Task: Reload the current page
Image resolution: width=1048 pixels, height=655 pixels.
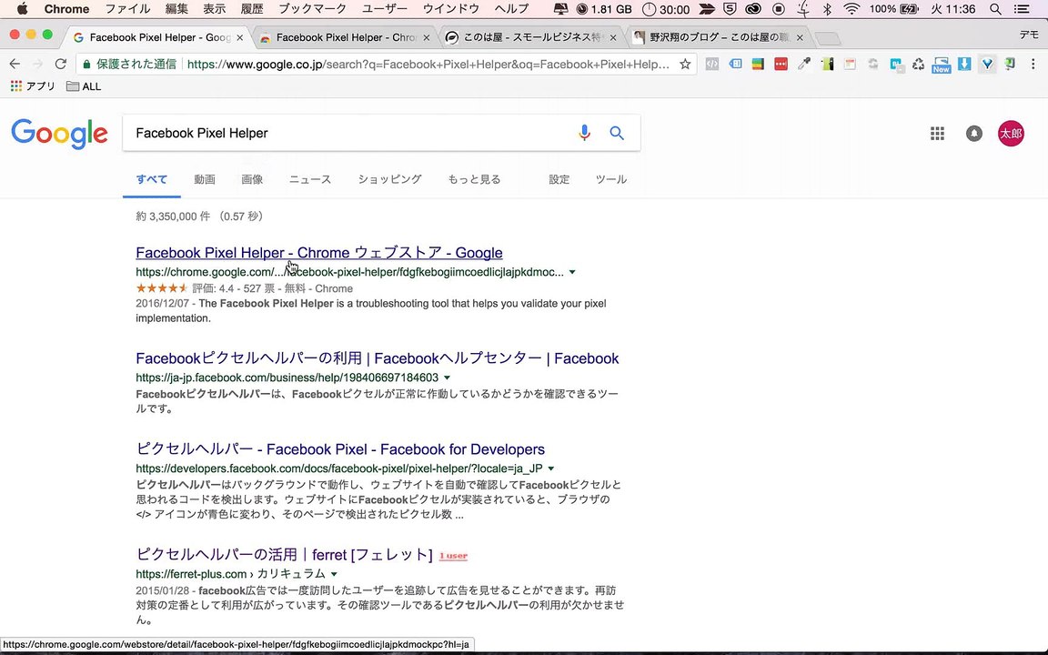Action: tap(61, 65)
